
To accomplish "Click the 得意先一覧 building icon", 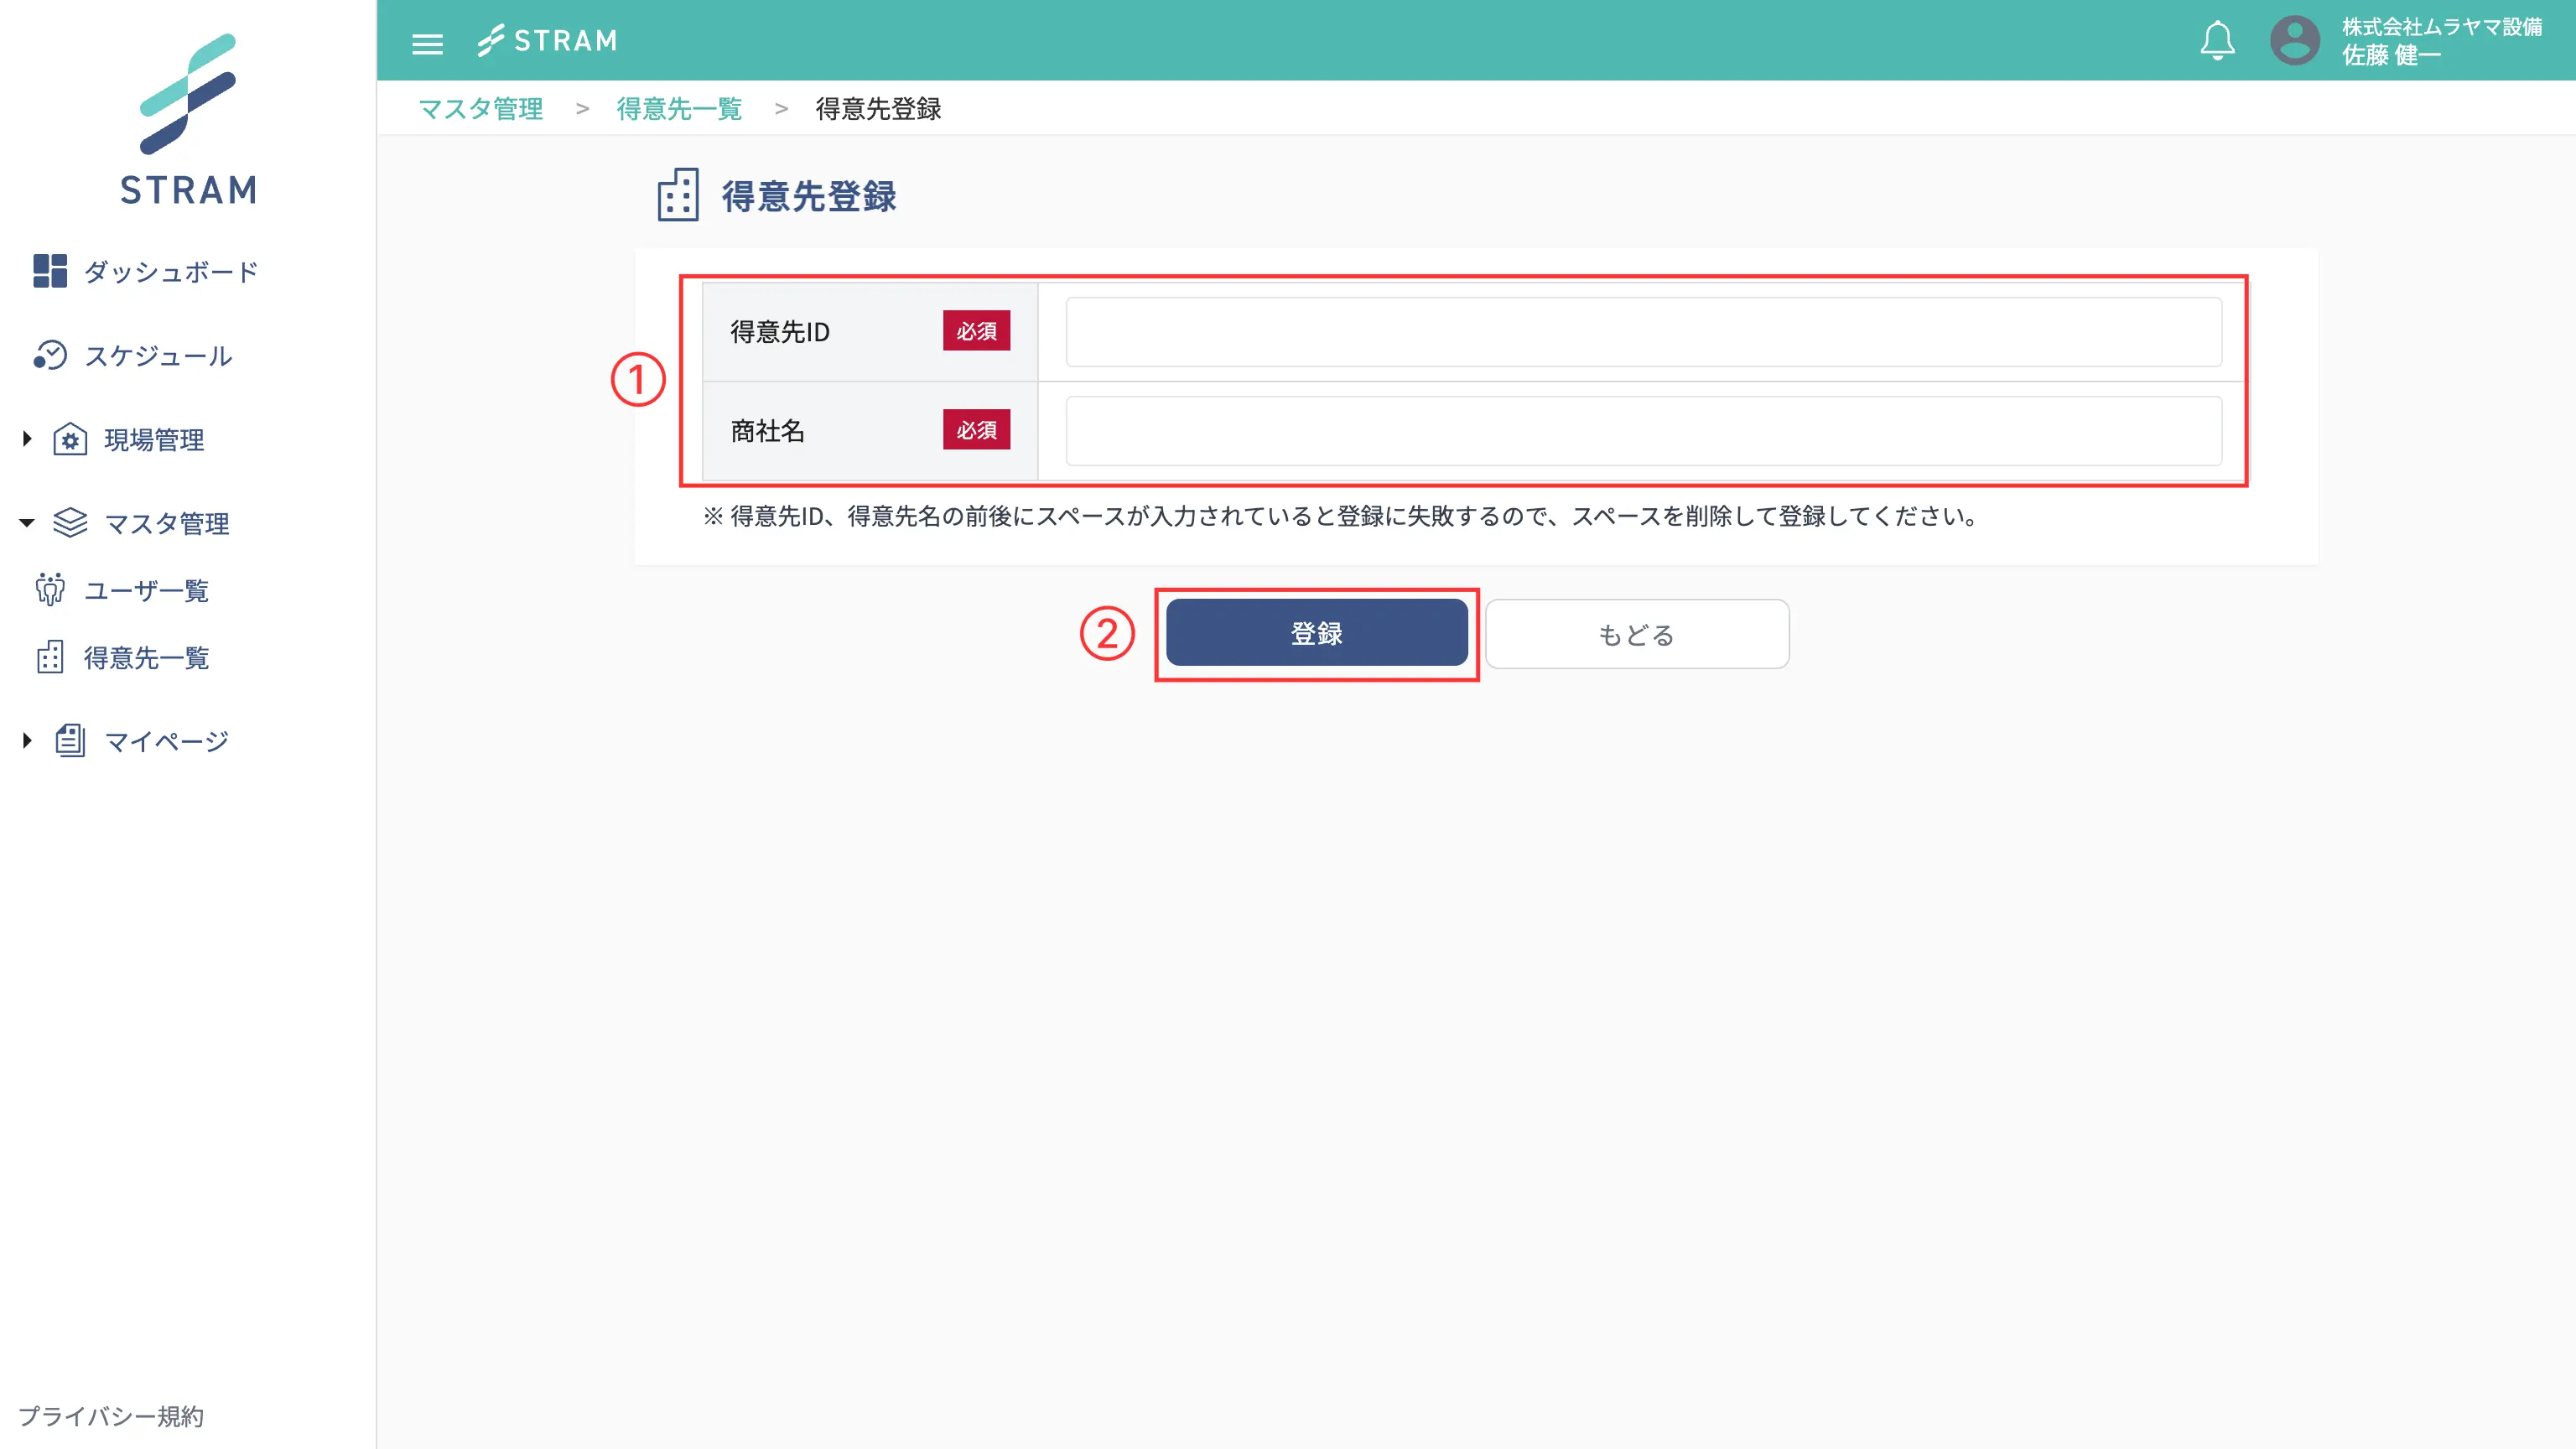I will pyautogui.click(x=50, y=657).
